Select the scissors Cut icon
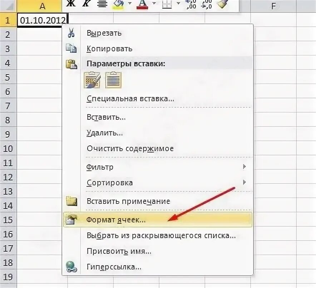316x288 pixels. pyautogui.click(x=71, y=33)
